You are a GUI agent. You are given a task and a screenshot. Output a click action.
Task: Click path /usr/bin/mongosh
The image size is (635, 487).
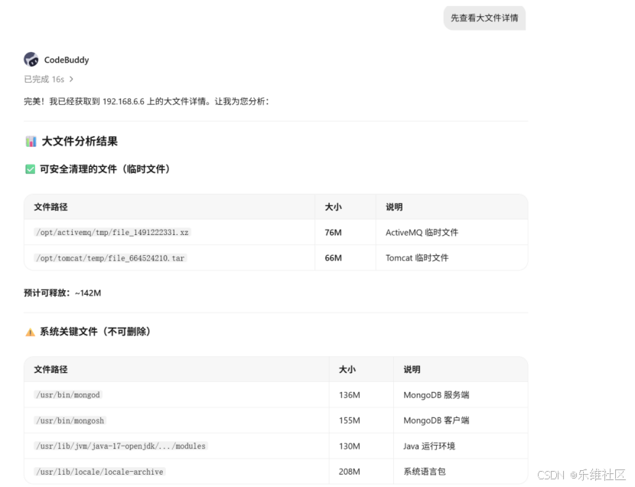[70, 420]
